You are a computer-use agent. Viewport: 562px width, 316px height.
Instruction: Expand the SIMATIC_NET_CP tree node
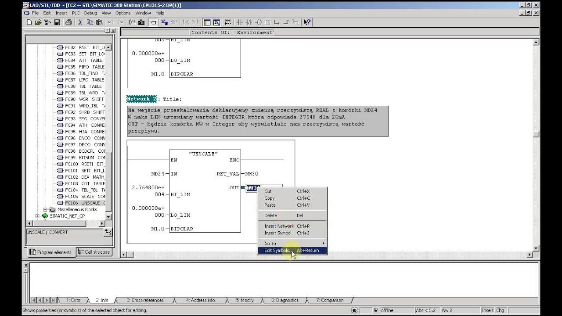click(x=38, y=216)
